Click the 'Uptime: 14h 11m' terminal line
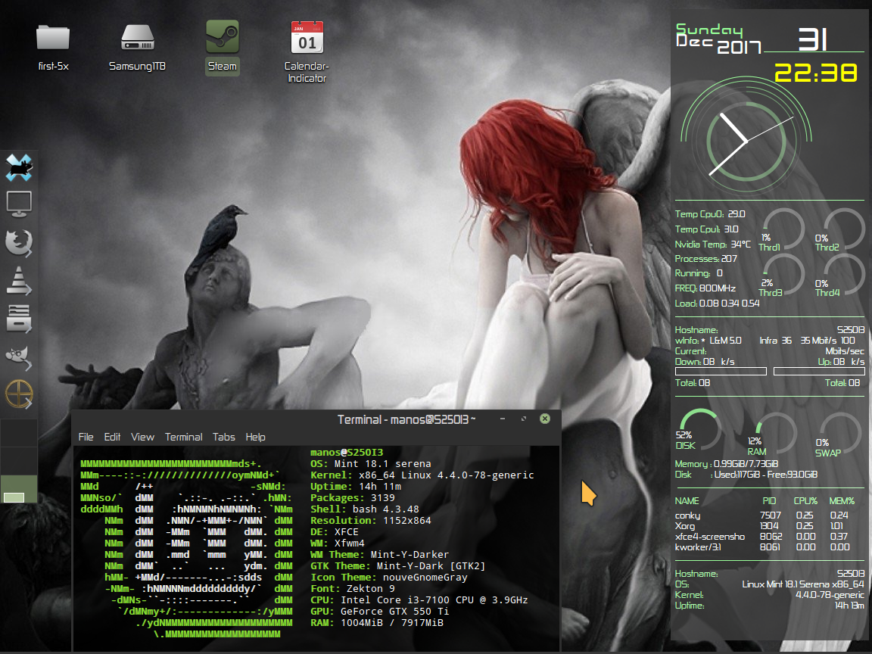This screenshot has height=654, width=872. pyautogui.click(x=356, y=487)
